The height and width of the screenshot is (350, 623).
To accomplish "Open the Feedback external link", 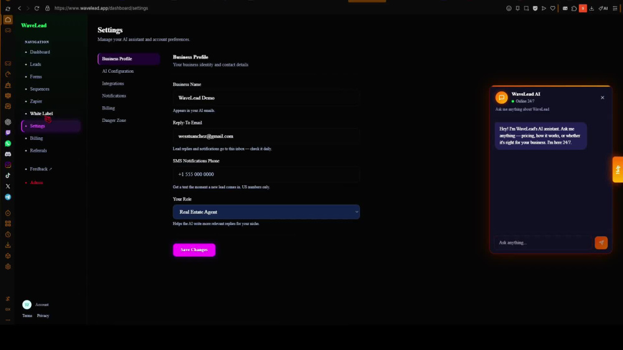I will tap(41, 169).
